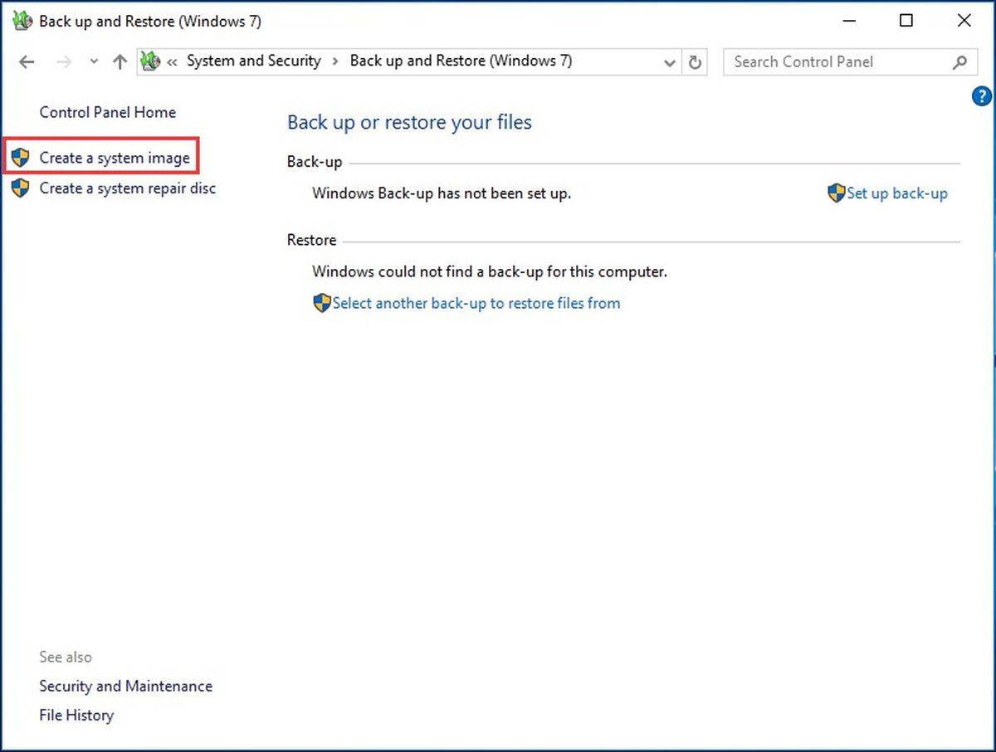Screen dimensions: 996x752
Task: Click the Control Panel icon in the address bar
Action: click(x=150, y=61)
